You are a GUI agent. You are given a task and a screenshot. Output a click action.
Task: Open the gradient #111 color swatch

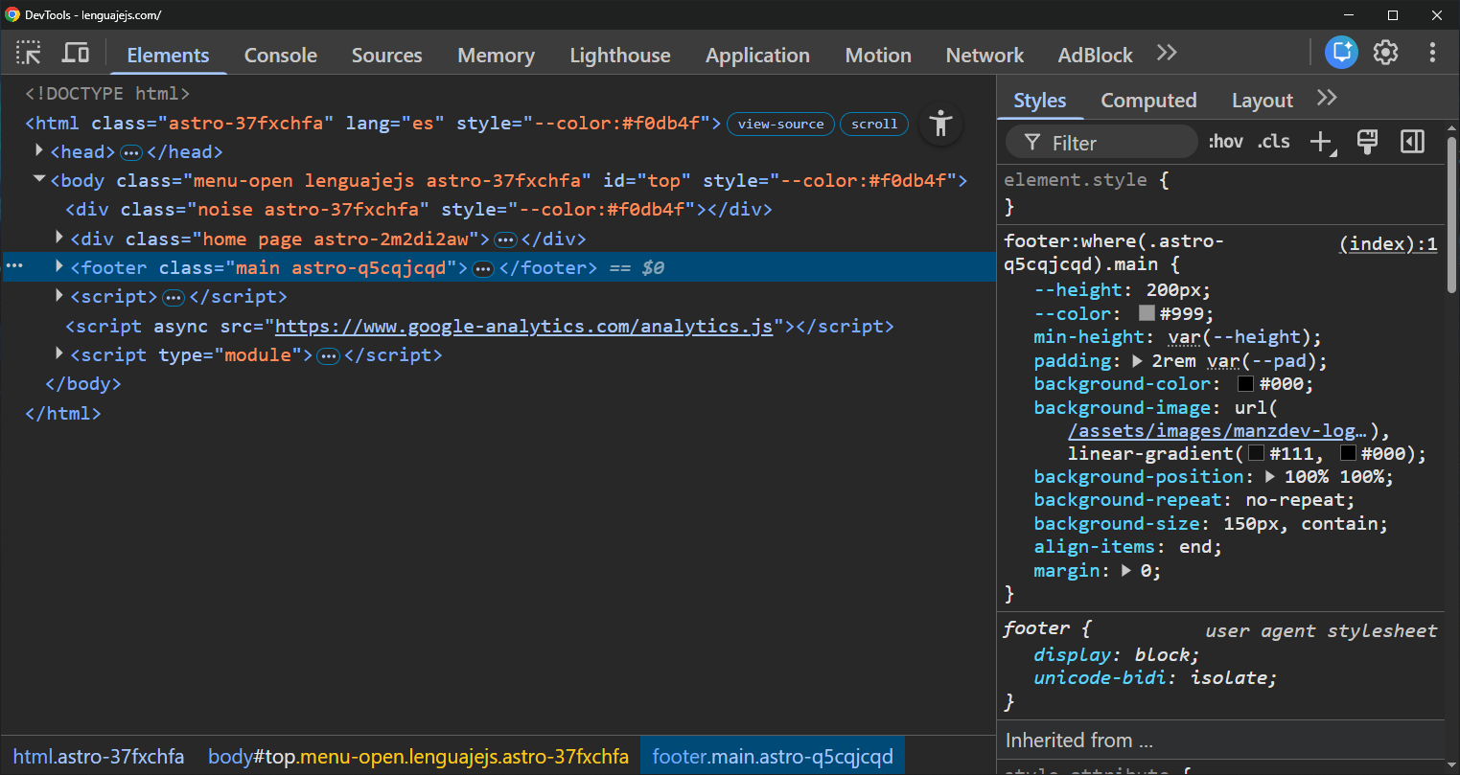(1256, 453)
